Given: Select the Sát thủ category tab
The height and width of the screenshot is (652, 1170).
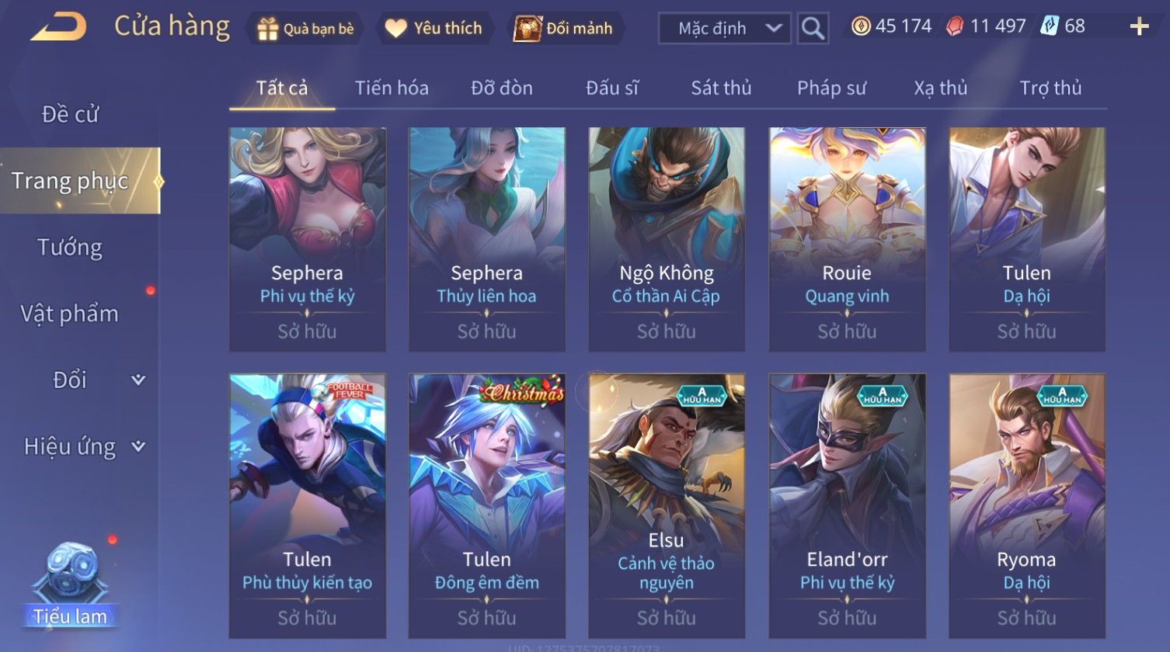Looking at the screenshot, I should click(x=721, y=88).
